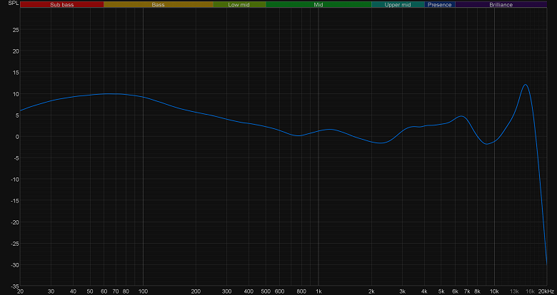The image size is (557, 295).
Task: Click the 20kHz frequency axis label
Action: pos(546,291)
